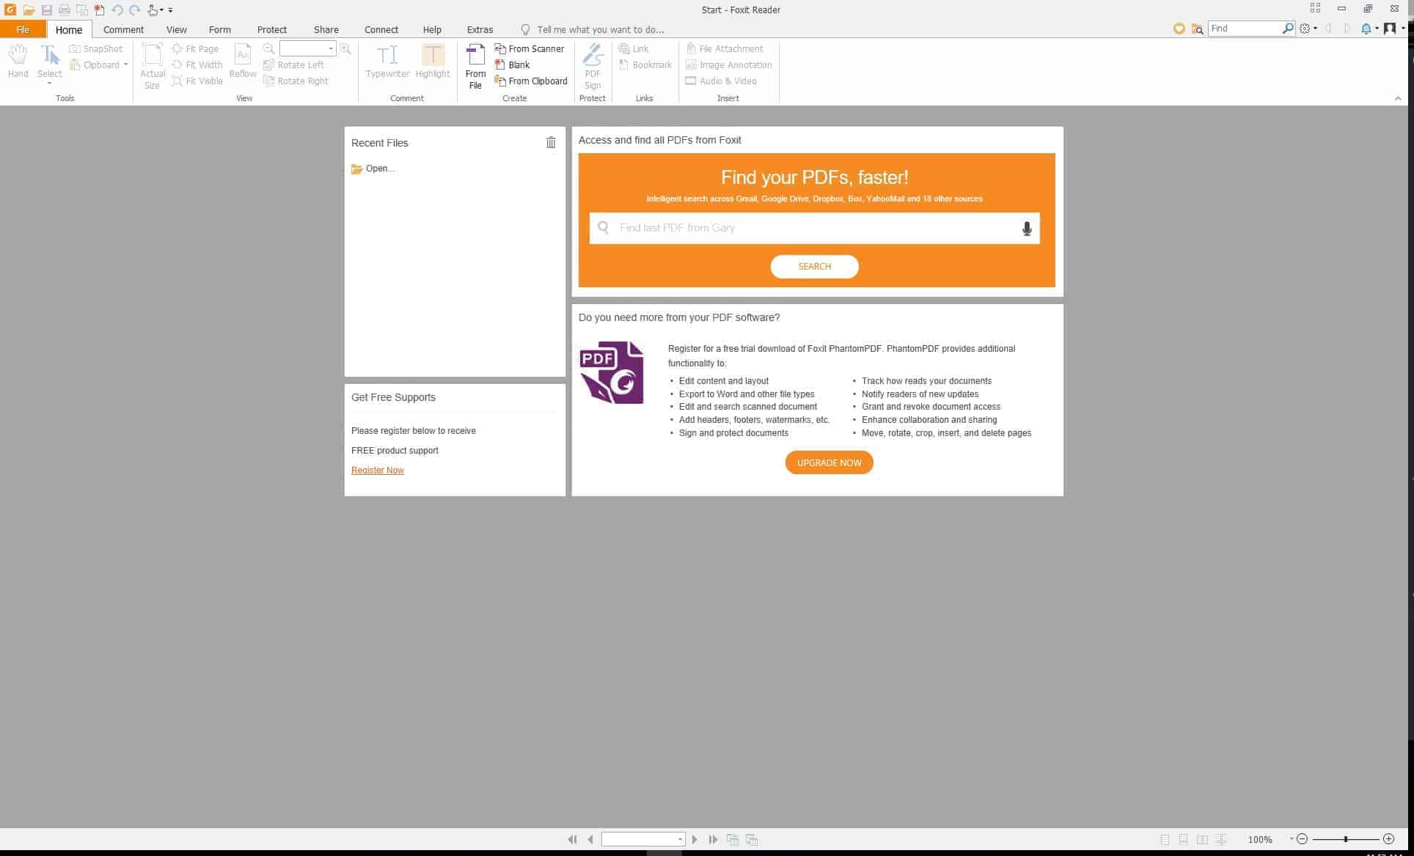Choose Fit Width view
This screenshot has width=1414, height=856.
pos(197,64)
